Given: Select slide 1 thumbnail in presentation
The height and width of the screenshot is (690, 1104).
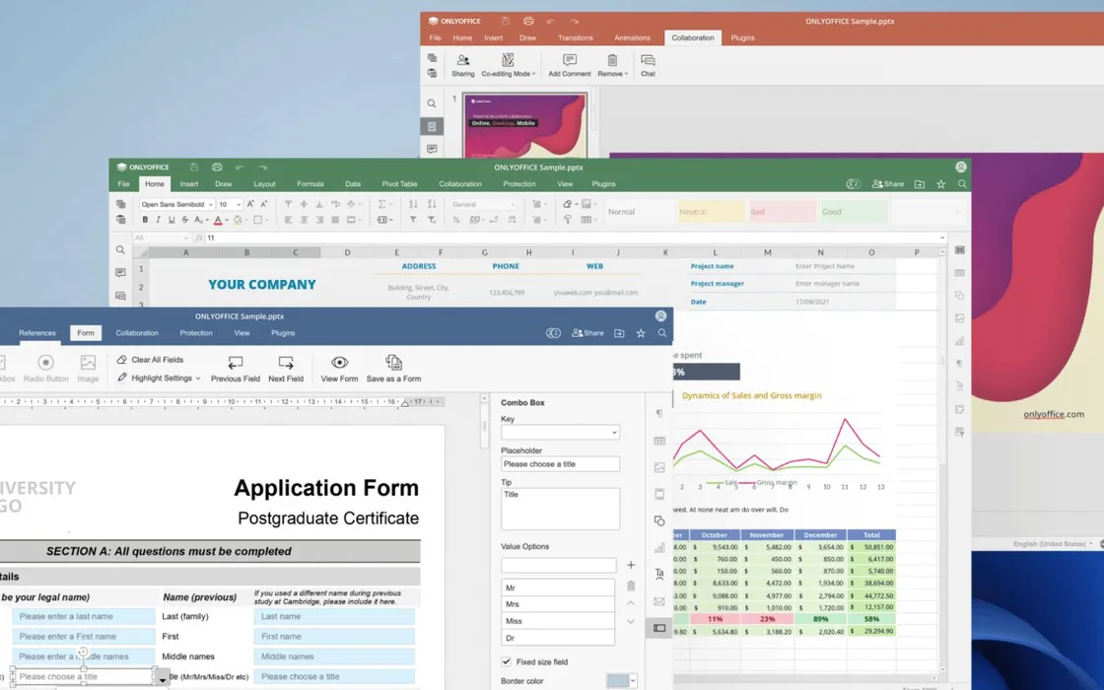Looking at the screenshot, I should [x=524, y=126].
